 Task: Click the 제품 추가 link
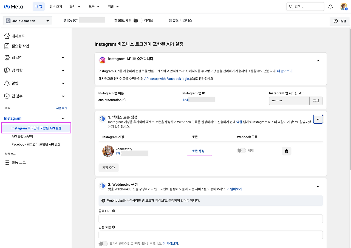coord(61,108)
